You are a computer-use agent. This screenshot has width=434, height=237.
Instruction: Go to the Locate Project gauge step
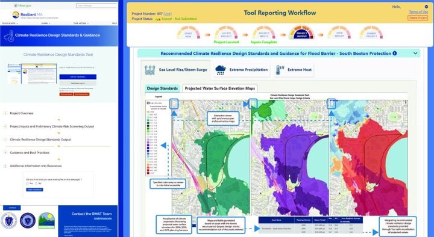tap(226, 33)
